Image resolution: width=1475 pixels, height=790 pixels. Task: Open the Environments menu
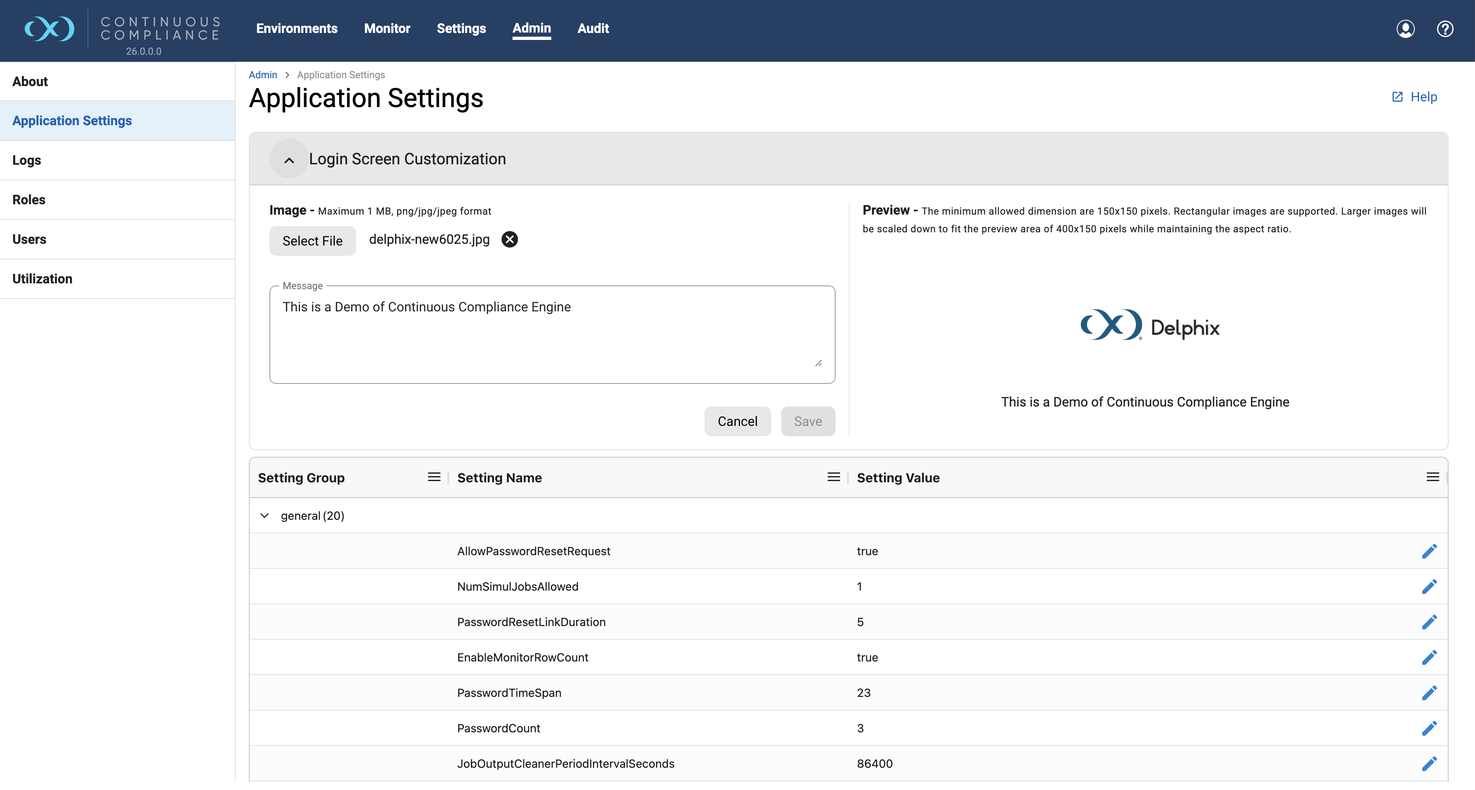click(297, 28)
